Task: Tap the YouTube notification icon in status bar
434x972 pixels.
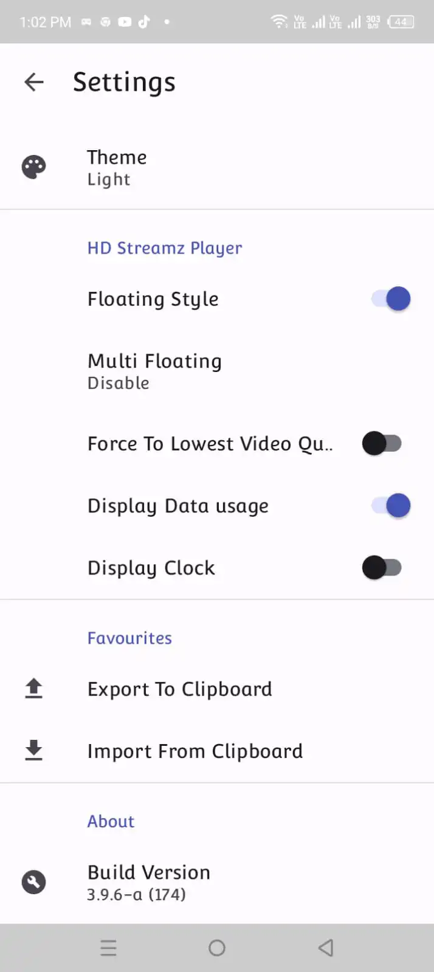Action: (x=125, y=22)
